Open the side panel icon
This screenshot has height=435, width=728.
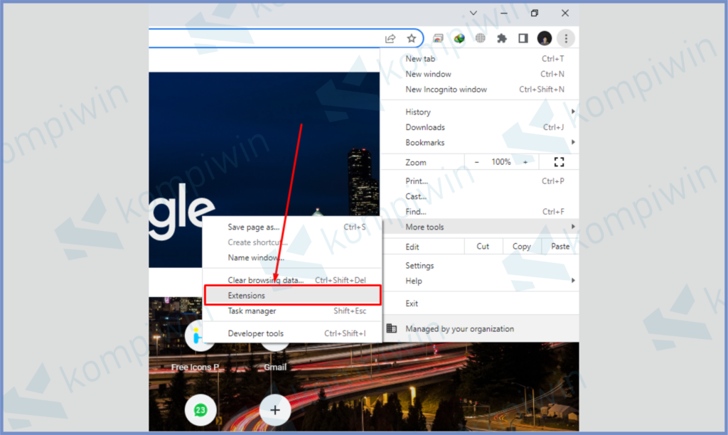pyautogui.click(x=523, y=38)
